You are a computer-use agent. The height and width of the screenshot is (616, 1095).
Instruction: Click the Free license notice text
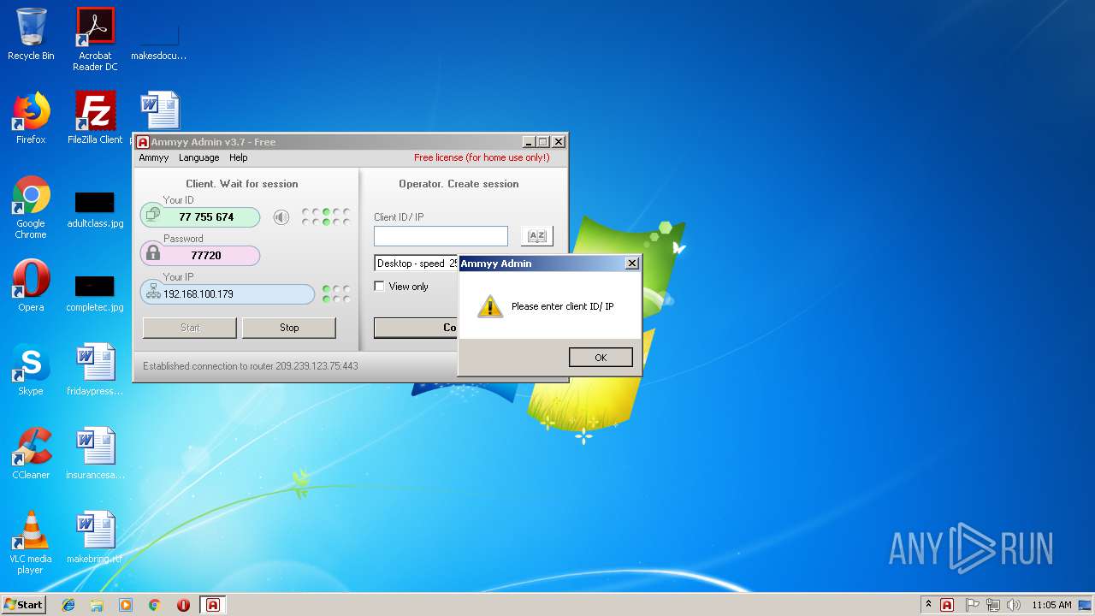click(482, 157)
